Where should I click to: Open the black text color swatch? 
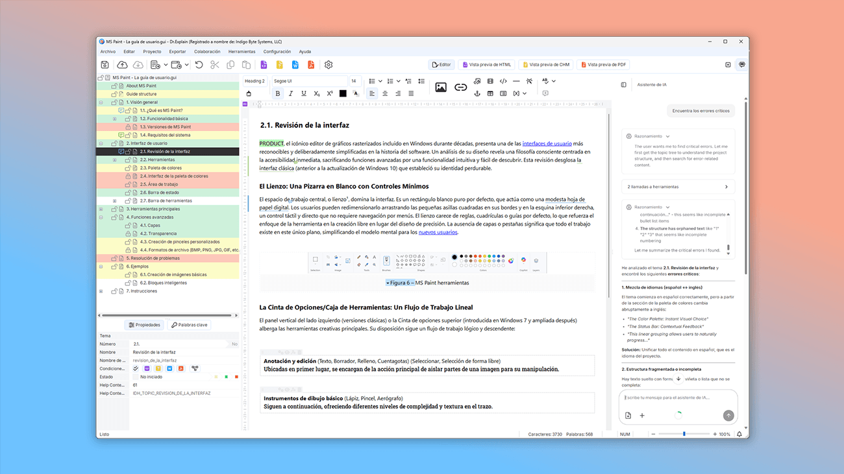[343, 93]
